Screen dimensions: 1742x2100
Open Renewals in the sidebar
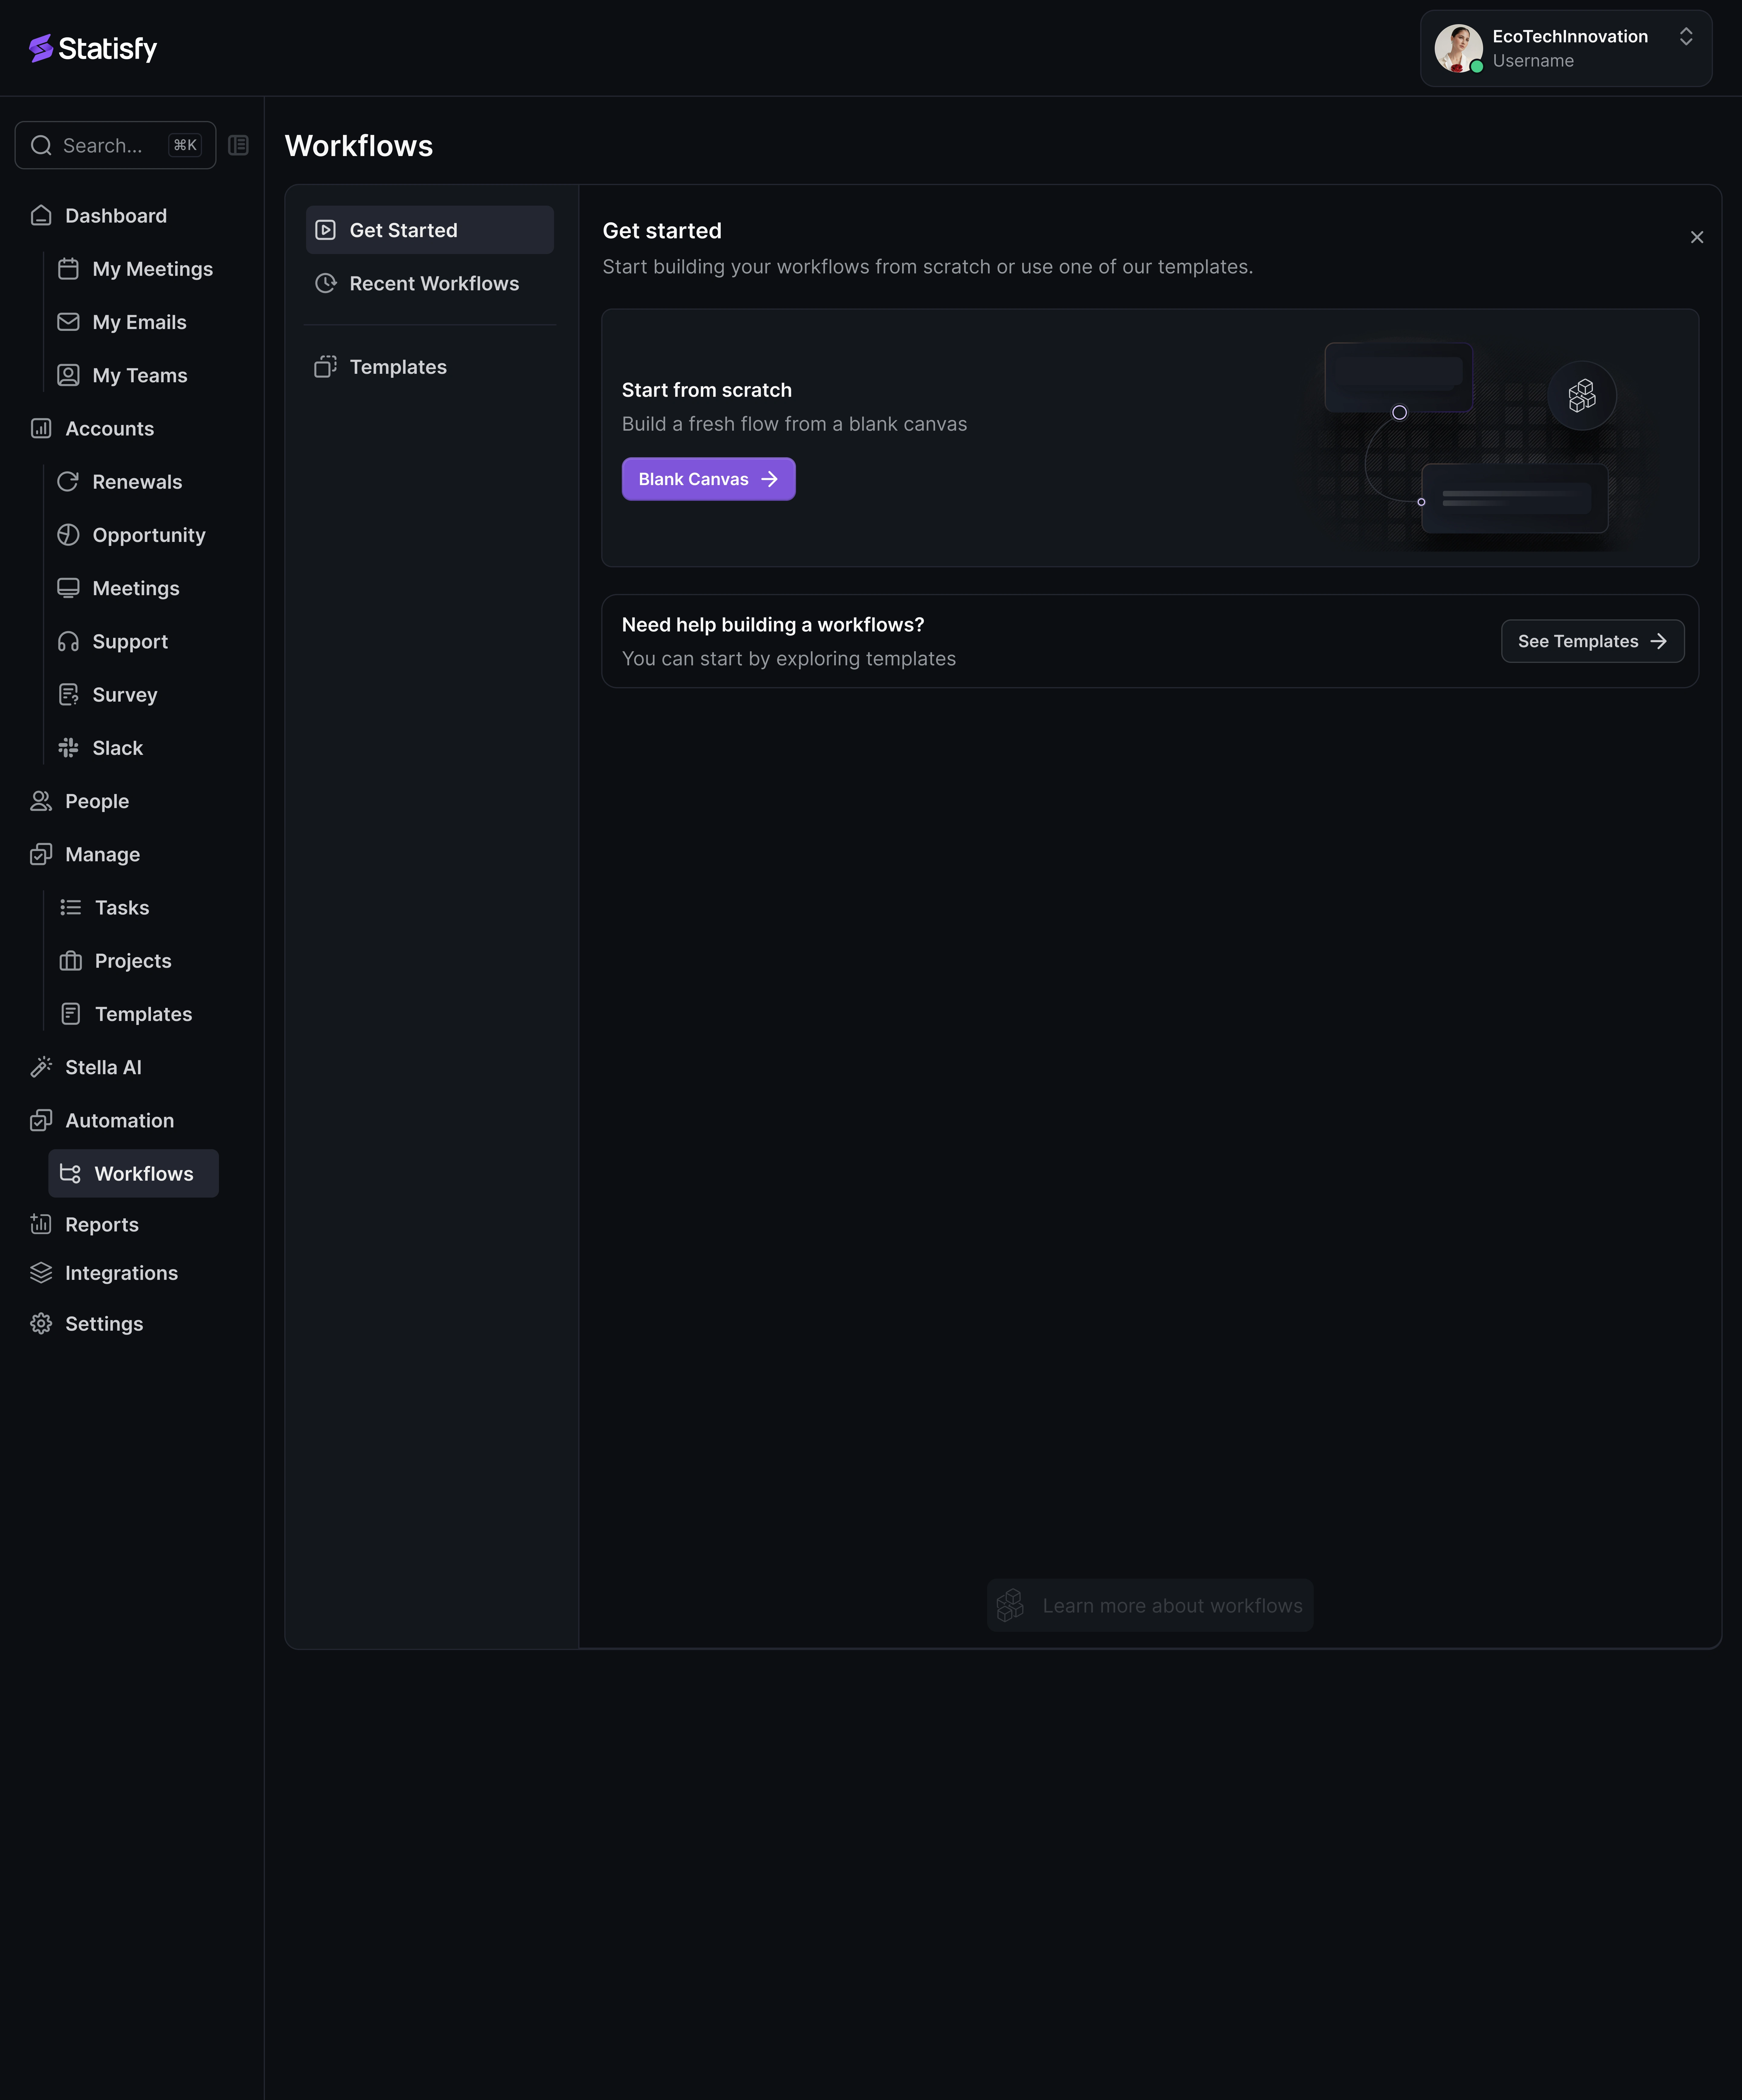137,482
